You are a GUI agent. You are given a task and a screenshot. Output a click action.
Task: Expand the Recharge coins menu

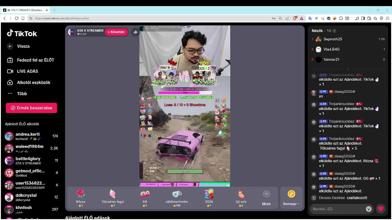(291, 198)
